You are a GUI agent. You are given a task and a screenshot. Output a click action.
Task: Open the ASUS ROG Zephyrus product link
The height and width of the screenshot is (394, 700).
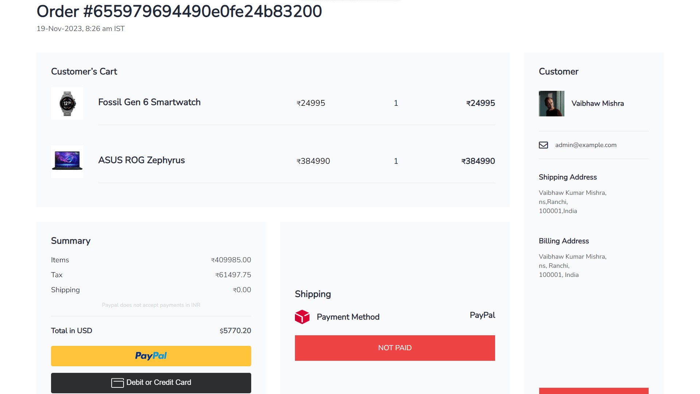click(x=141, y=160)
